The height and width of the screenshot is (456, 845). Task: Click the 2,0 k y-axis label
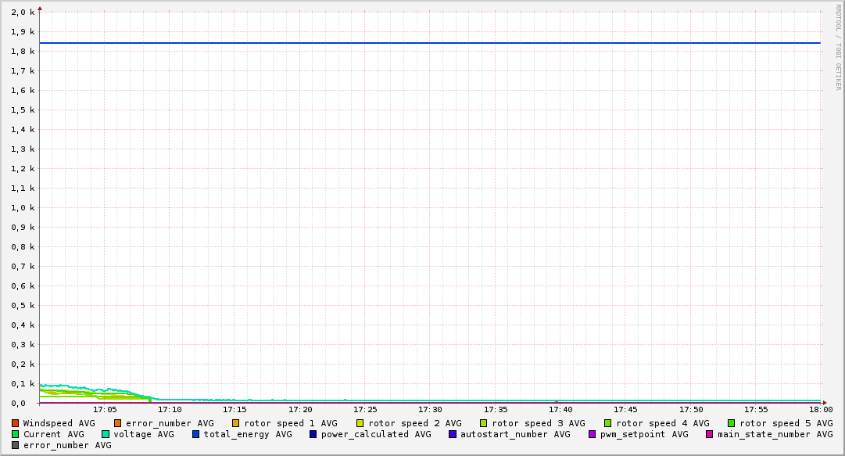[x=22, y=13]
